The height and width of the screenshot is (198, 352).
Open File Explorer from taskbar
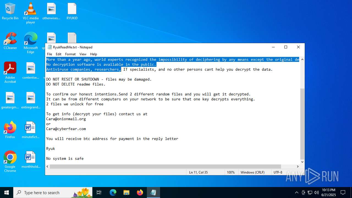[x=126, y=193]
